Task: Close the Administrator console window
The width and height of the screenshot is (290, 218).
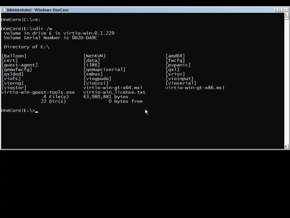Action: [285, 10]
